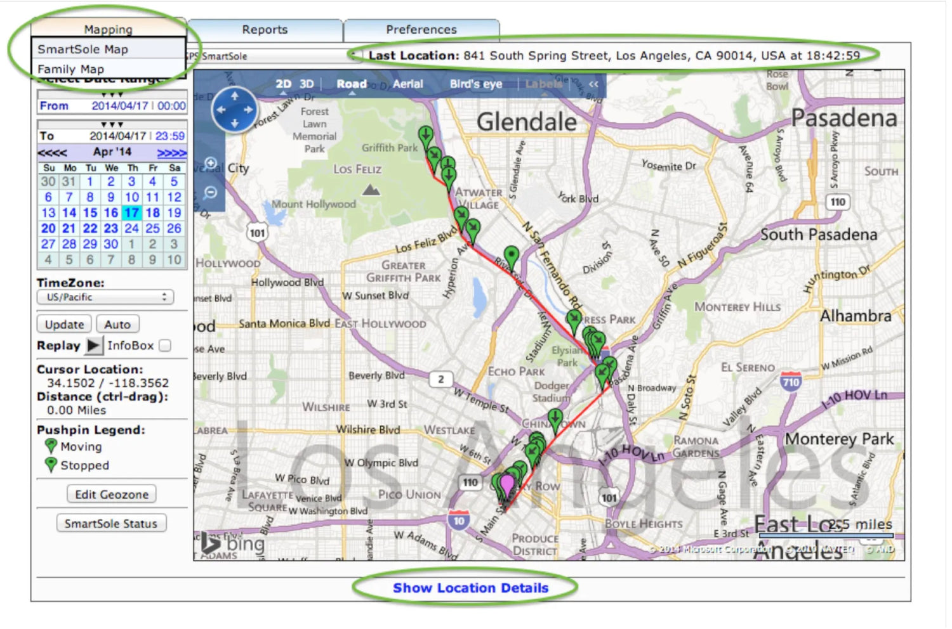Zoom out using the minus magnifier icon
The height and width of the screenshot is (629, 952).
tap(211, 192)
